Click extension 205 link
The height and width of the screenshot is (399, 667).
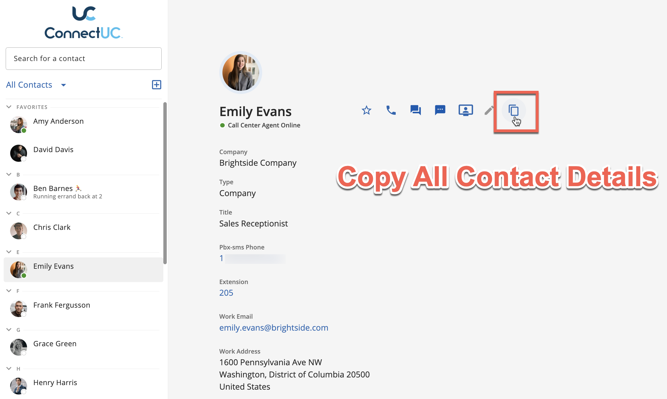[x=226, y=293]
